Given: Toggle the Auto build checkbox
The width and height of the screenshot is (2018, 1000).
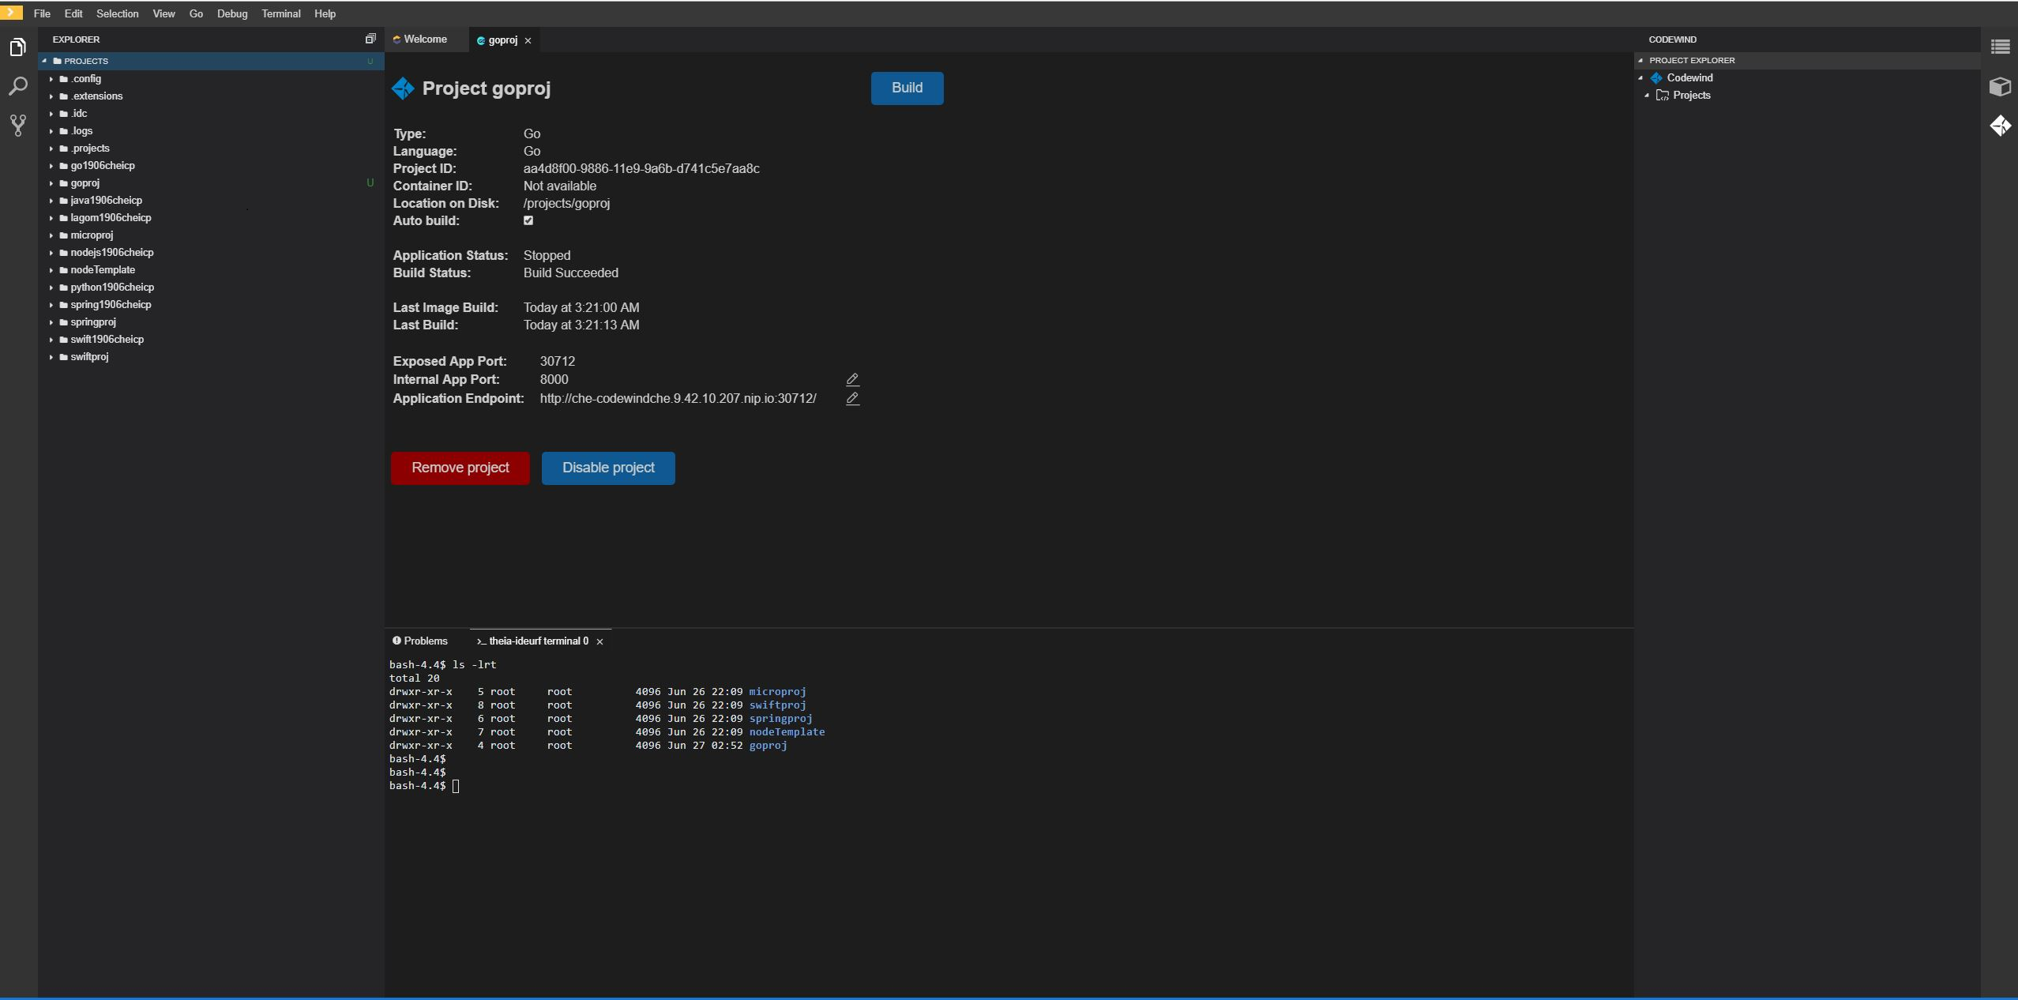Looking at the screenshot, I should pos(528,221).
